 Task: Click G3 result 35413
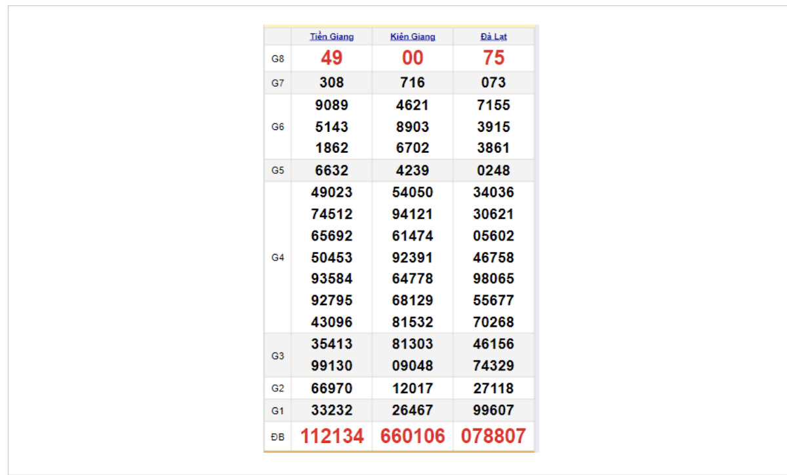(332, 344)
